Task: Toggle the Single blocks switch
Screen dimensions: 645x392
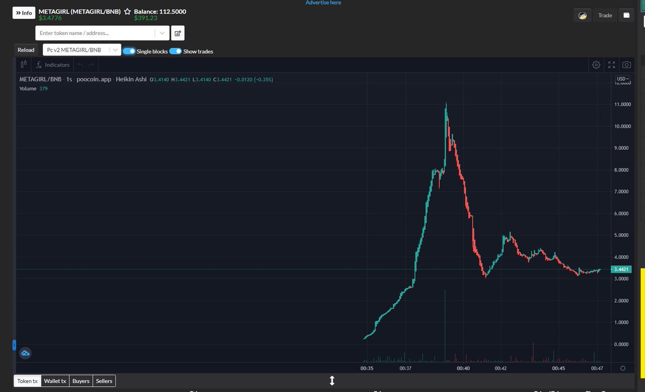Action: pyautogui.click(x=129, y=51)
